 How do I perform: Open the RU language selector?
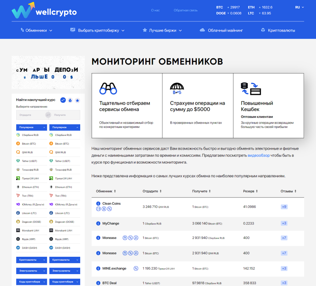(299, 8)
